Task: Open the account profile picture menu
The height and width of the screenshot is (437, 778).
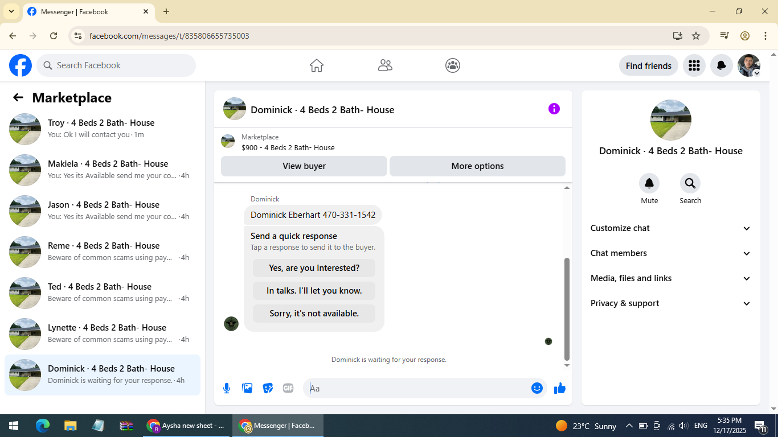Action: click(x=748, y=65)
